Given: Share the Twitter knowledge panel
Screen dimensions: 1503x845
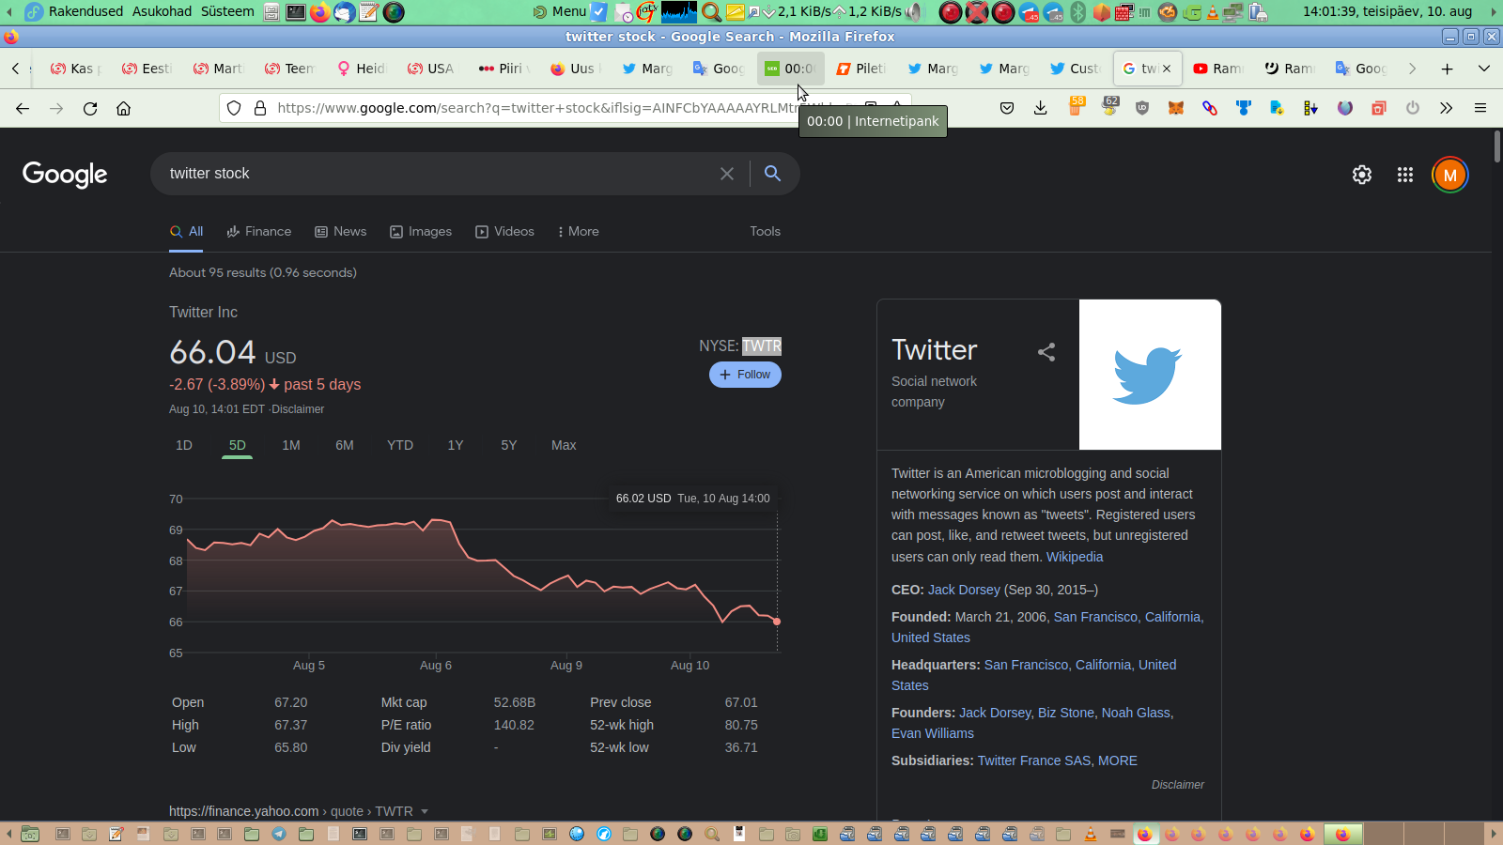Looking at the screenshot, I should tap(1046, 352).
